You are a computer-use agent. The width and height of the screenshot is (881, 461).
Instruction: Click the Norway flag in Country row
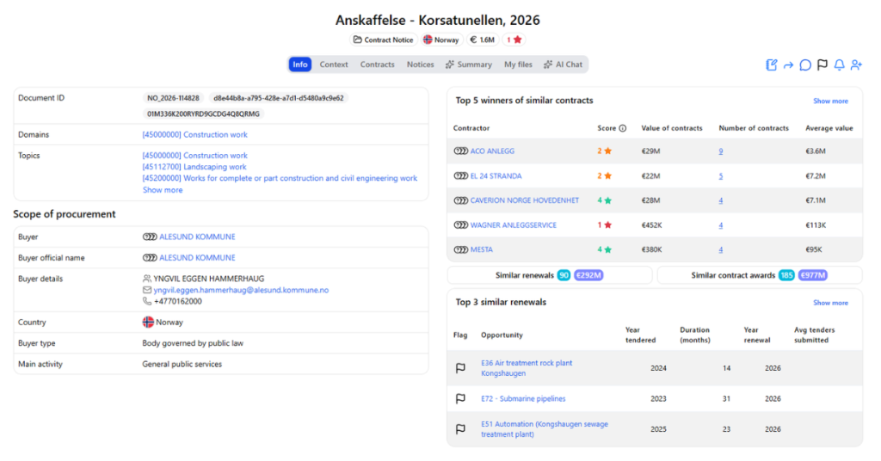pos(148,323)
